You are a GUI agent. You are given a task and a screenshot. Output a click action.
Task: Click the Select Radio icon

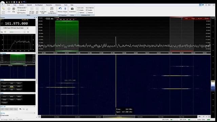point(3,10)
